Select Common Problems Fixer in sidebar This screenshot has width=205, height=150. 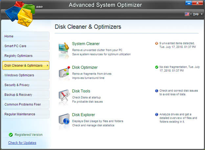click(x=26, y=104)
